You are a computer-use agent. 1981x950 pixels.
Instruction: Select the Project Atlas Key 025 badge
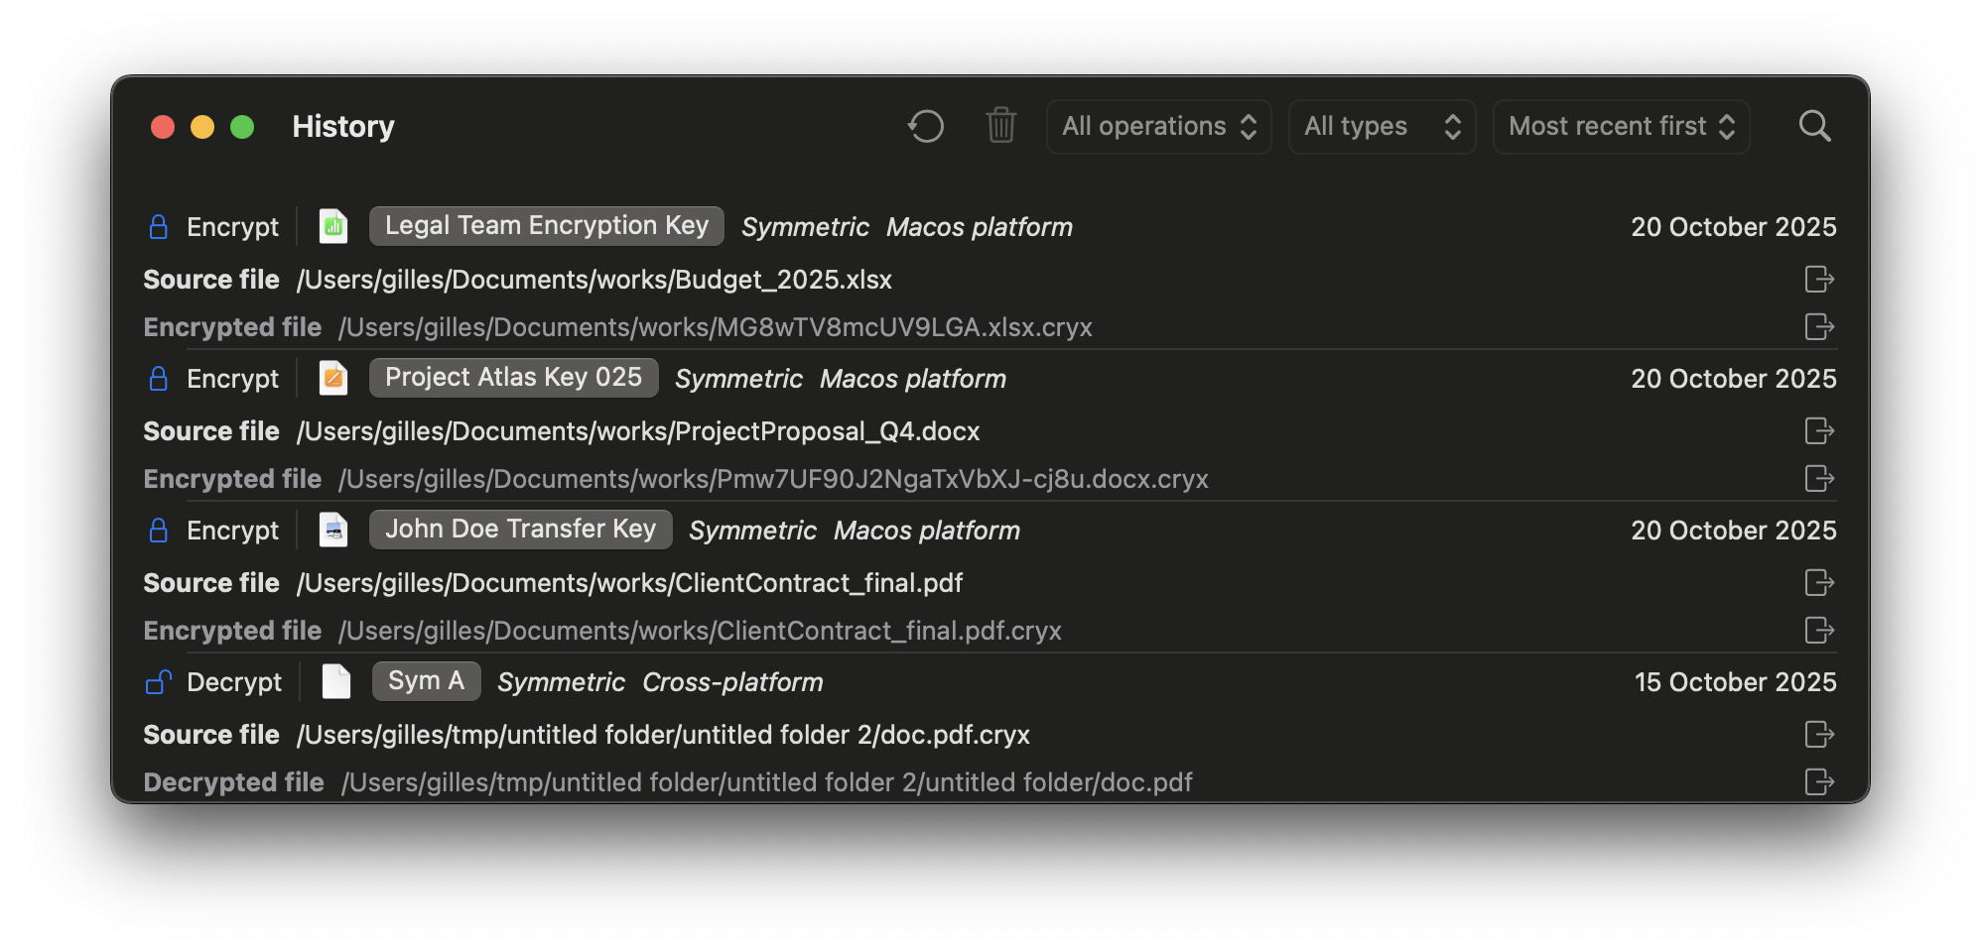(x=512, y=377)
